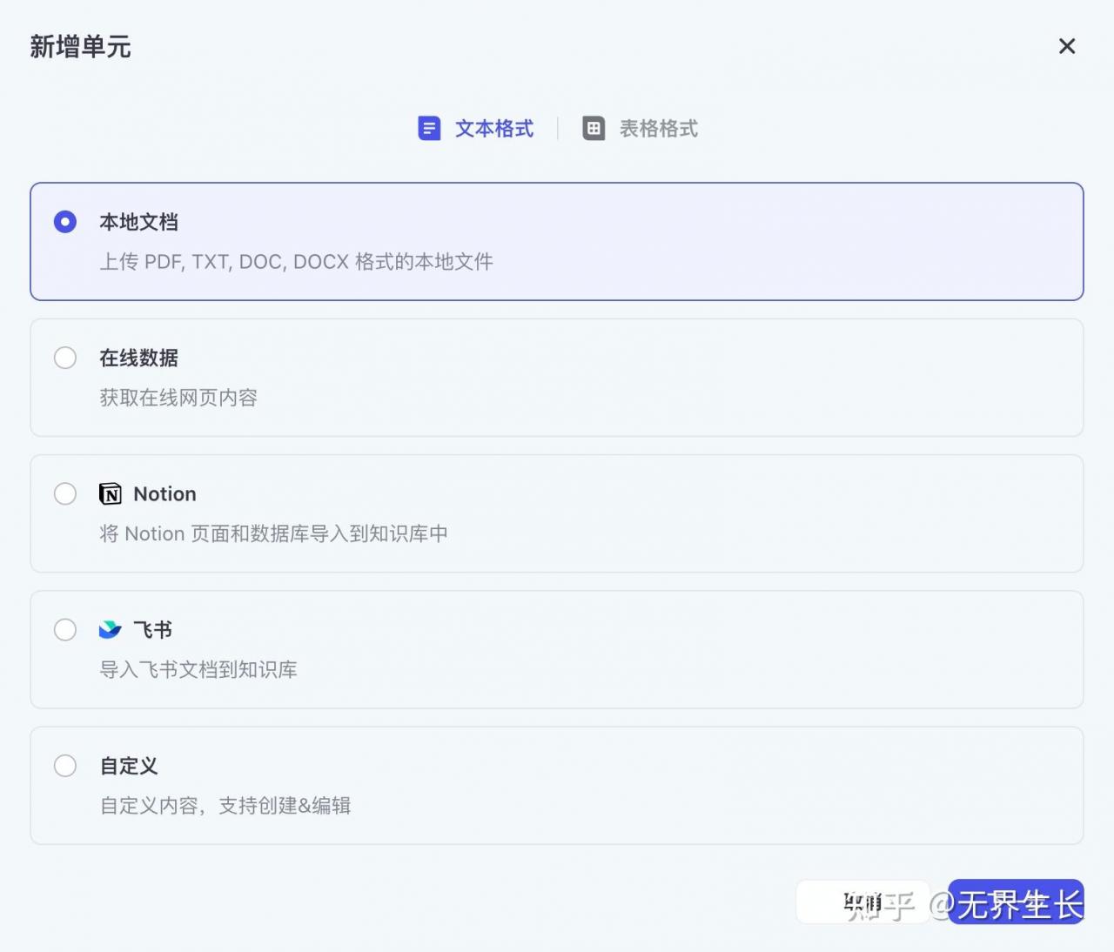Click the Notion logo icon
This screenshot has height=952, width=1114.
click(111, 494)
